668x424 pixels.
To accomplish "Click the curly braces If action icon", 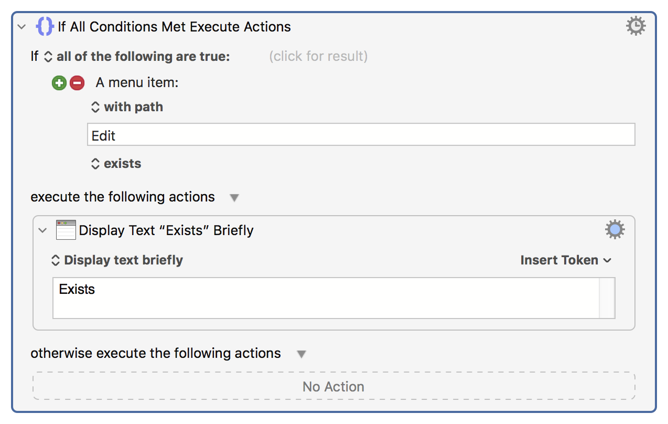I will (45, 27).
